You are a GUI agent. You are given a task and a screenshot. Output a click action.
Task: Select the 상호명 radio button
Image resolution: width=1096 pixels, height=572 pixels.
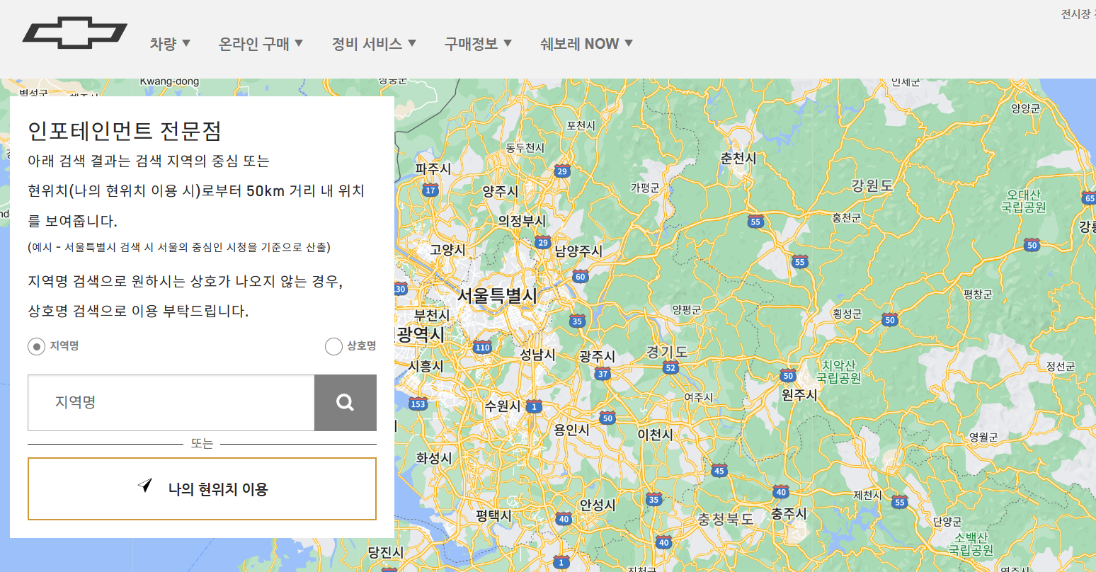(x=333, y=346)
